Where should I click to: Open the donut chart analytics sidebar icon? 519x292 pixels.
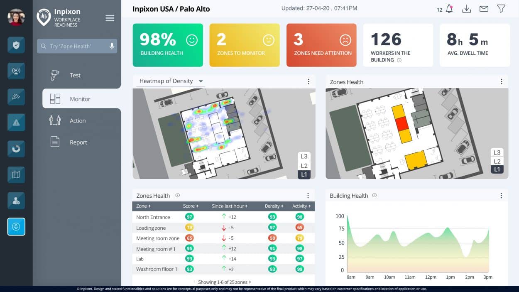point(16,149)
